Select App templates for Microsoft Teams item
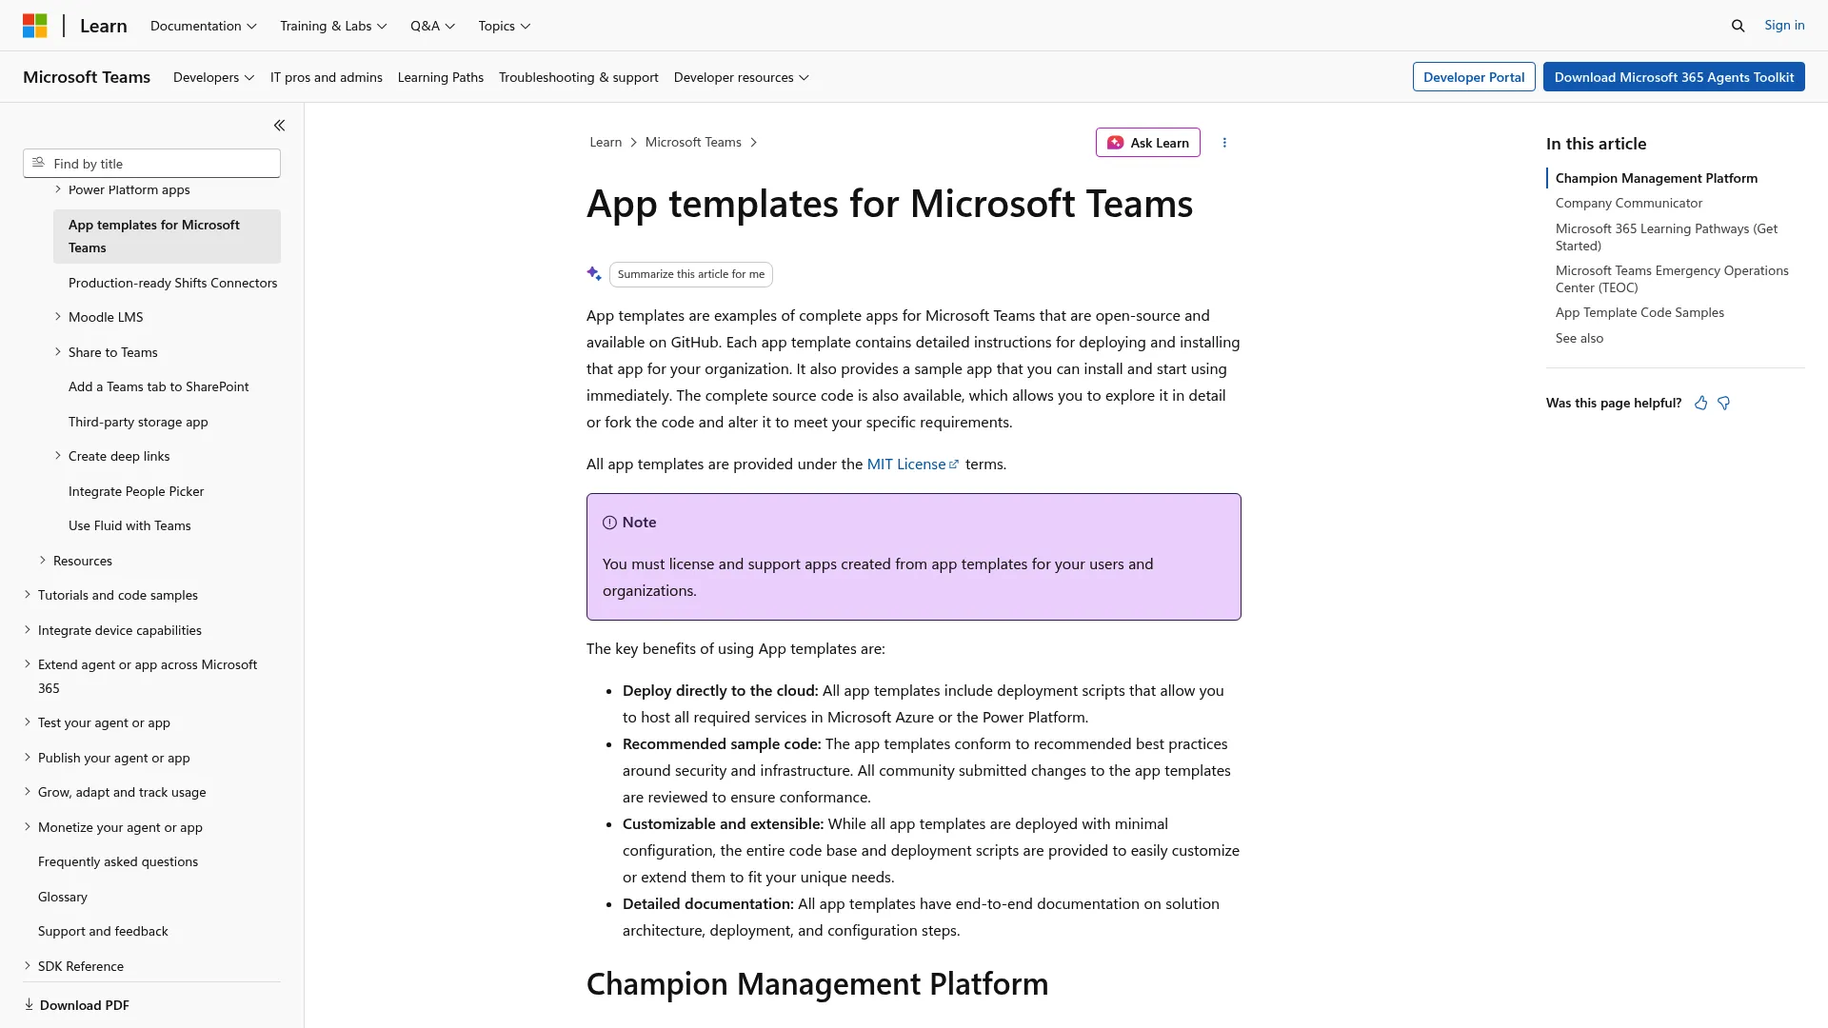 (x=167, y=236)
